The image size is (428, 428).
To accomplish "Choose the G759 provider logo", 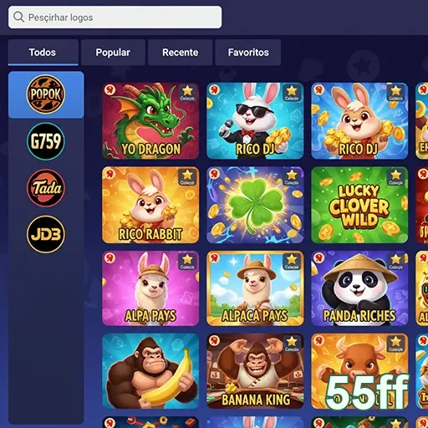I will [x=46, y=141].
